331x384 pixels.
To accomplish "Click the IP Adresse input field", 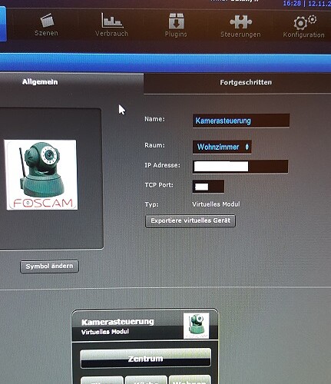I will (x=240, y=167).
